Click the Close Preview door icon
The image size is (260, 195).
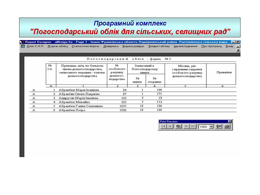pos(219,126)
